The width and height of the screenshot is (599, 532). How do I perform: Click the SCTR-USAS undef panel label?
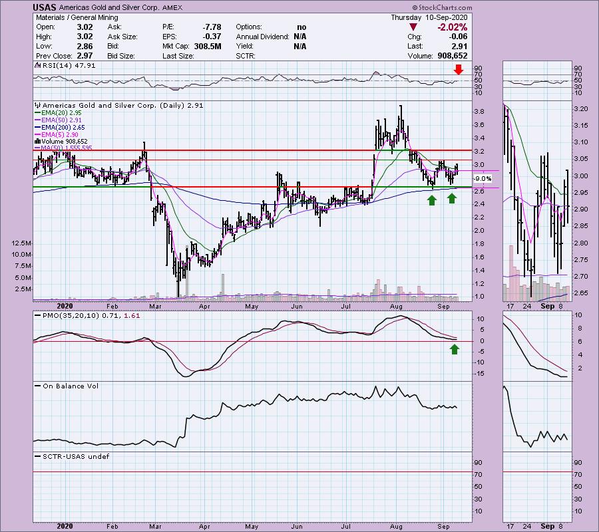pyautogui.click(x=76, y=456)
